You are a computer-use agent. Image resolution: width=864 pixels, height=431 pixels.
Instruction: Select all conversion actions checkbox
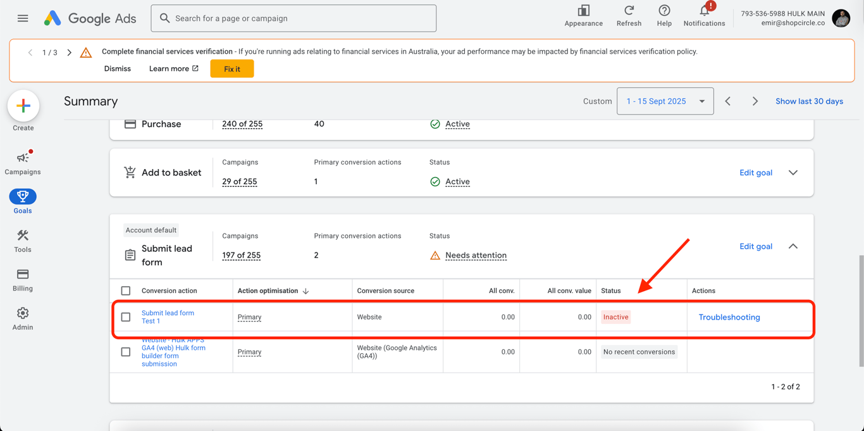click(126, 291)
